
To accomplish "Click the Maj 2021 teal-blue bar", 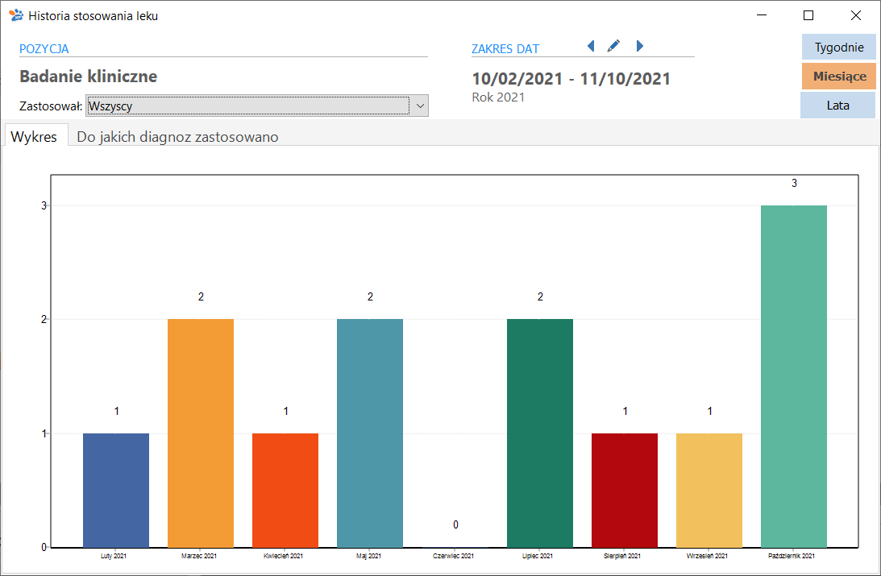I will (370, 433).
